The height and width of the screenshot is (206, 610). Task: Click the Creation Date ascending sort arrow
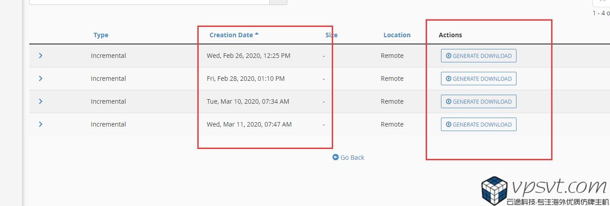pos(257,34)
